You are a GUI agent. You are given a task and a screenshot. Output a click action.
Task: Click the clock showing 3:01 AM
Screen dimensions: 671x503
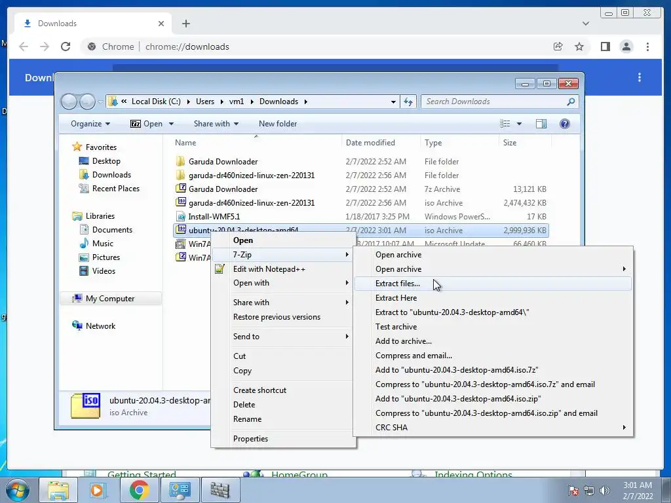(637, 485)
